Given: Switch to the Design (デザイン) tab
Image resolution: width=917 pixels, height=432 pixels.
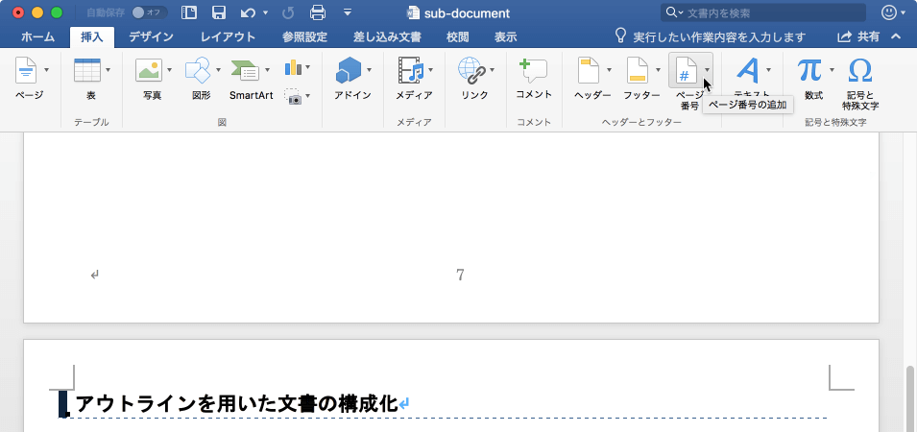Looking at the screenshot, I should pyautogui.click(x=152, y=36).
